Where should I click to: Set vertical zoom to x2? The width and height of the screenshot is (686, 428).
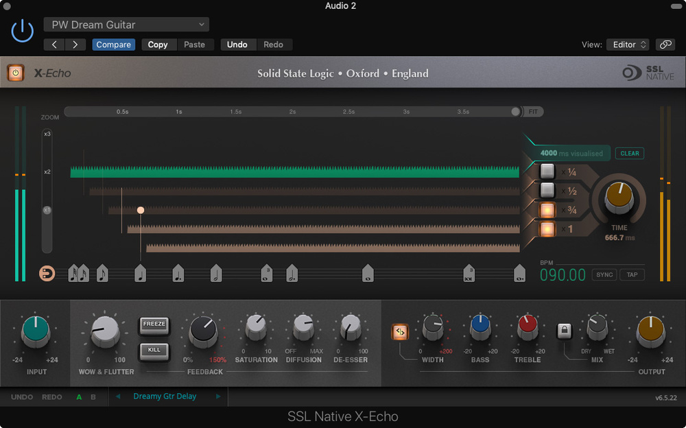point(47,172)
